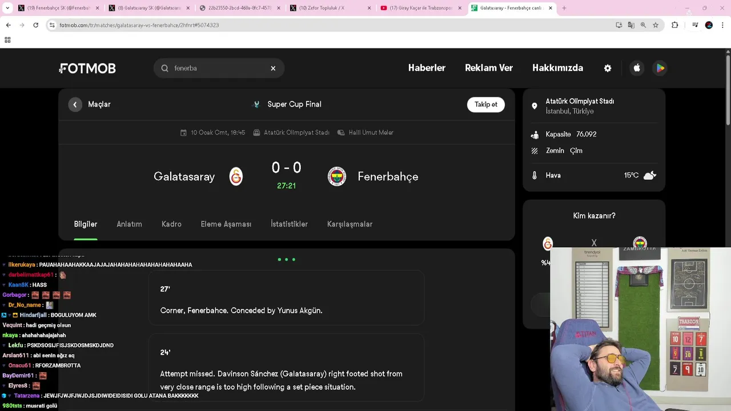Screen dimensions: 731x411
Task: Select the Bilgiler tab
Action: pos(86,224)
